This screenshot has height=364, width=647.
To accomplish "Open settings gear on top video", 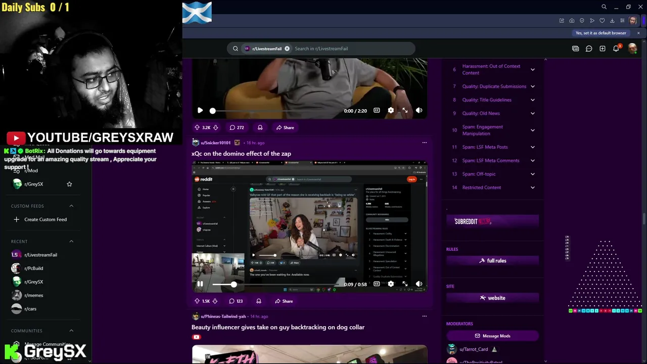I will pyautogui.click(x=391, y=110).
